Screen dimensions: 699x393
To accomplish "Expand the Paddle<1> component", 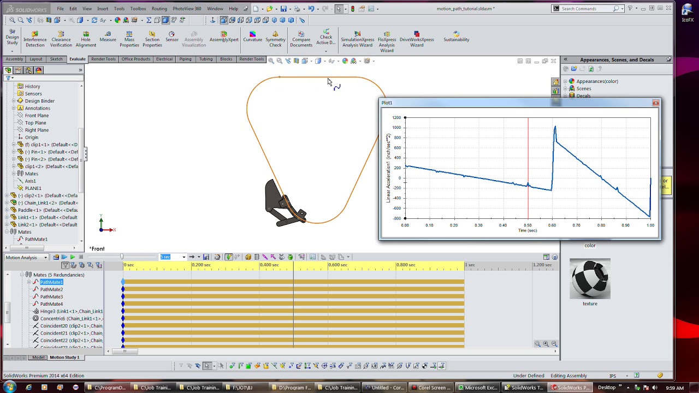I will click(x=7, y=210).
